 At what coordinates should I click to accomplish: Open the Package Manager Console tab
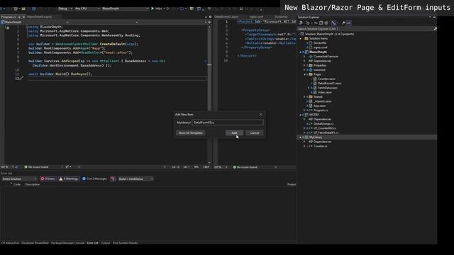click(x=68, y=243)
